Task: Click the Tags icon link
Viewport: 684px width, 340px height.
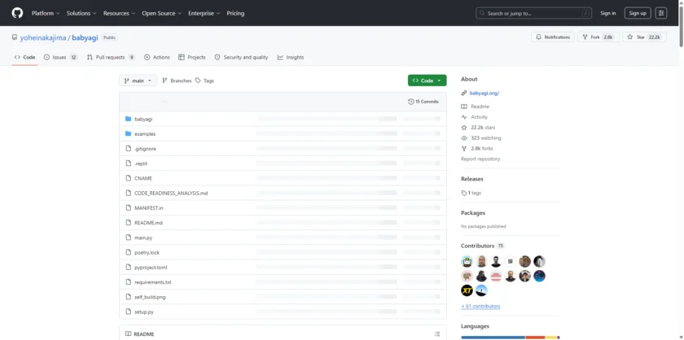Action: tap(204, 81)
